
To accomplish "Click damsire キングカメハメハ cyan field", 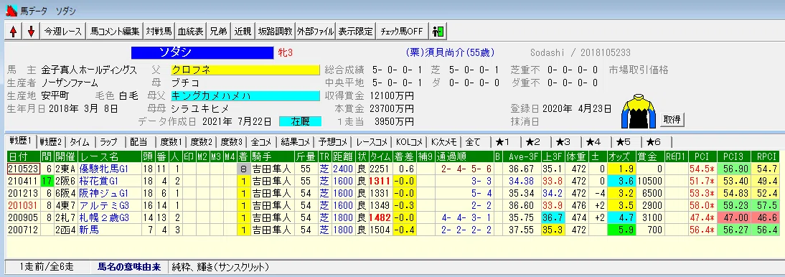I will (x=245, y=95).
